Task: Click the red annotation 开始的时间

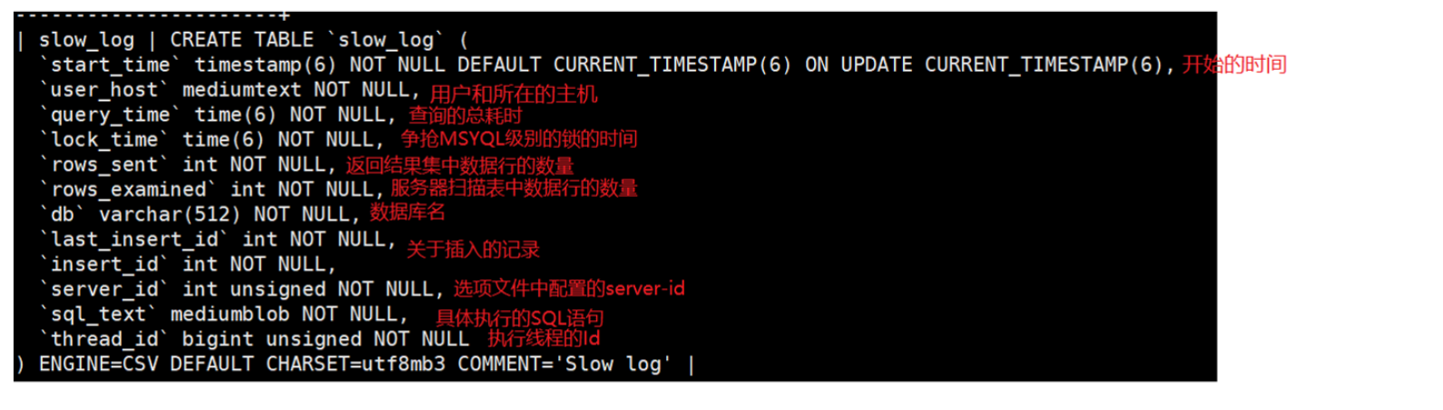Action: click(1234, 64)
